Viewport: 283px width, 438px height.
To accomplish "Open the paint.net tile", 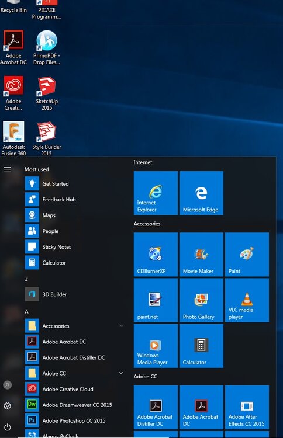I will (156, 300).
